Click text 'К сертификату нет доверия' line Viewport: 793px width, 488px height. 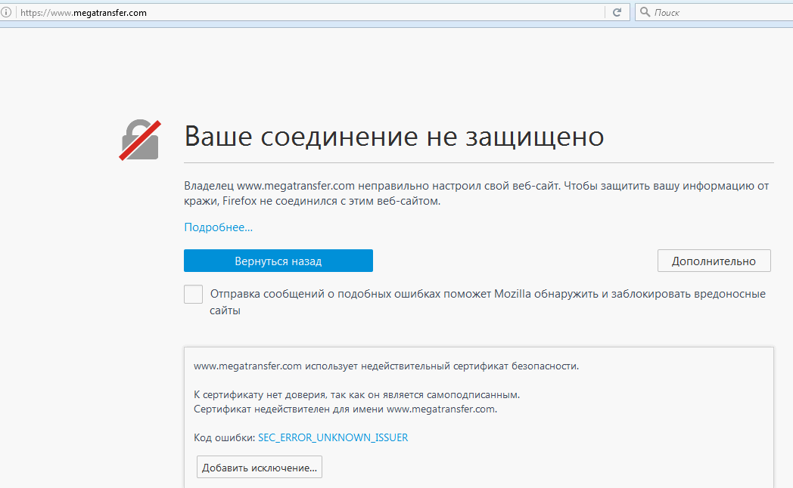tap(356, 394)
